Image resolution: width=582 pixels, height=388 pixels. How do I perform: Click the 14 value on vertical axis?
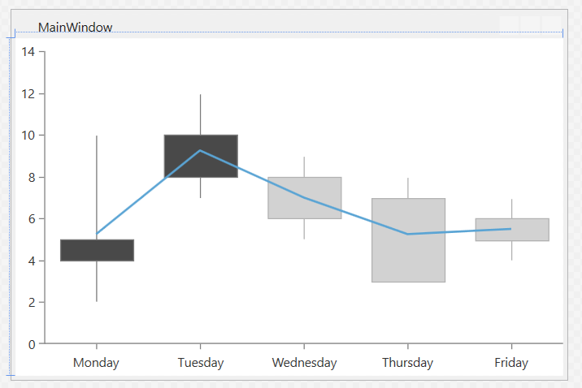(28, 52)
